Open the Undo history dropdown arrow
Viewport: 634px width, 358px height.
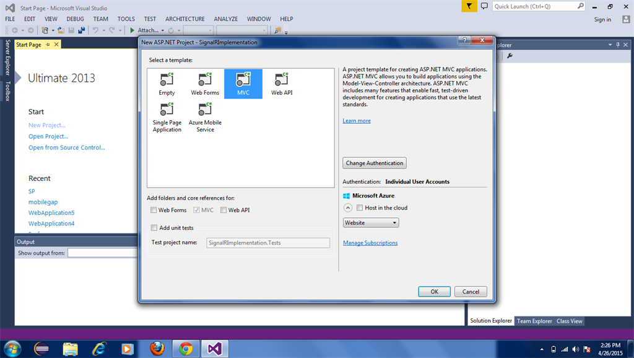103,30
